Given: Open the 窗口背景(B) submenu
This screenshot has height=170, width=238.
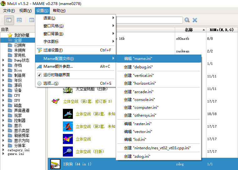Looking at the screenshot, I should point(76,34).
